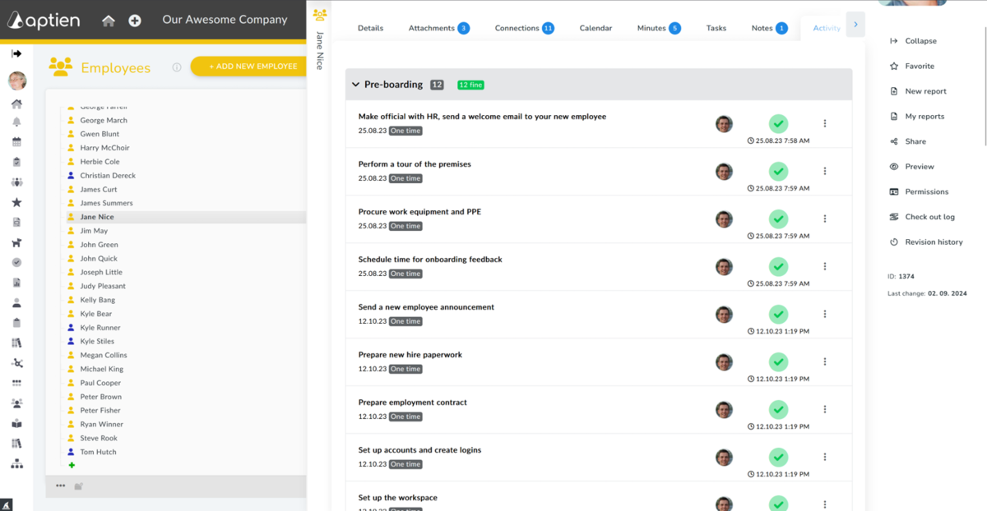Open kebab menu for premises tour task
This screenshot has height=511, width=987.
point(825,171)
